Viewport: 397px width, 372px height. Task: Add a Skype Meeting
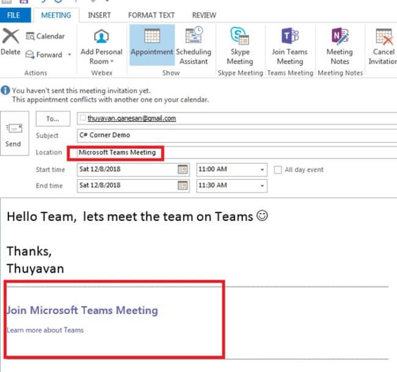[240, 46]
